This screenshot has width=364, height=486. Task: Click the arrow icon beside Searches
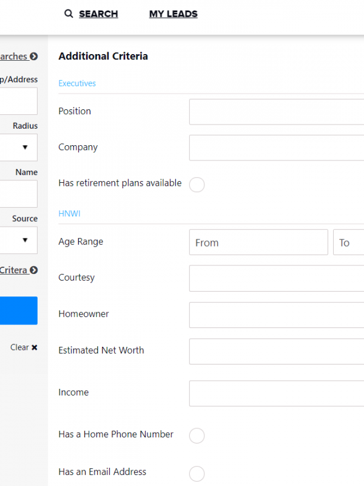pos(34,56)
